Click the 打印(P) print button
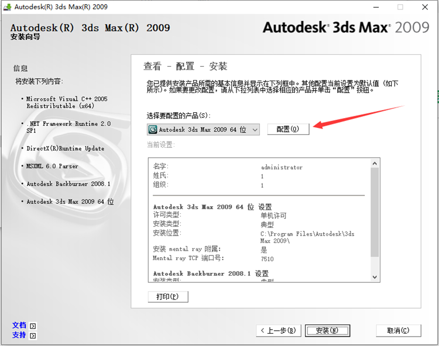The height and width of the screenshot is (346, 439). [x=168, y=296]
